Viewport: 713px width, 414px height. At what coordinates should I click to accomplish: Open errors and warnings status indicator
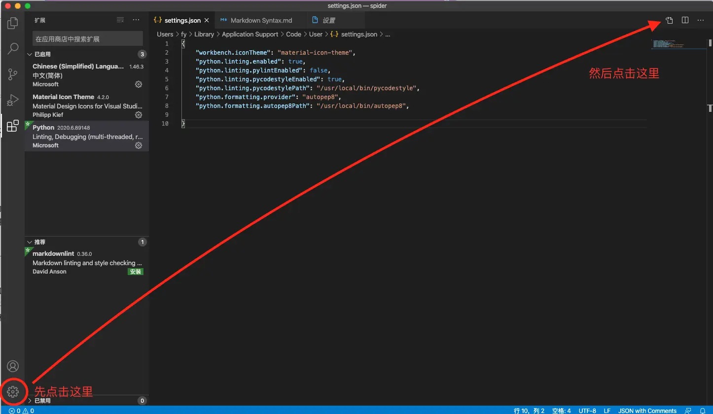[21, 411]
